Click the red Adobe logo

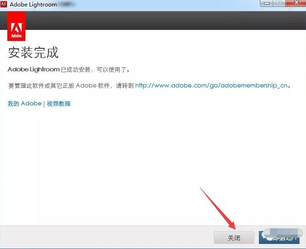(17, 26)
